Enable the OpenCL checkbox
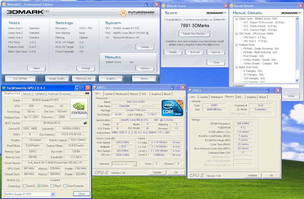 [24, 186]
